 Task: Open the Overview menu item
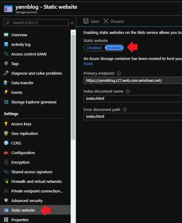[19, 35]
